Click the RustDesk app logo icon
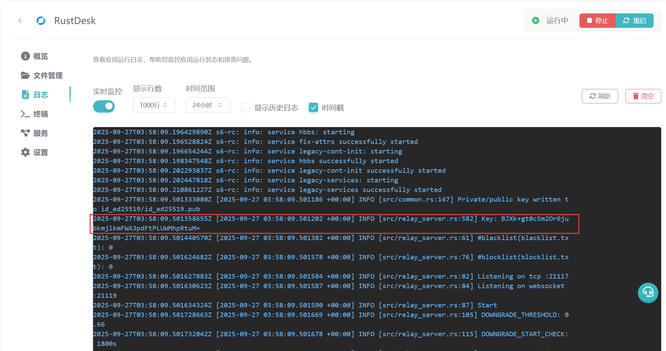This screenshot has height=351, width=666. 41,21
